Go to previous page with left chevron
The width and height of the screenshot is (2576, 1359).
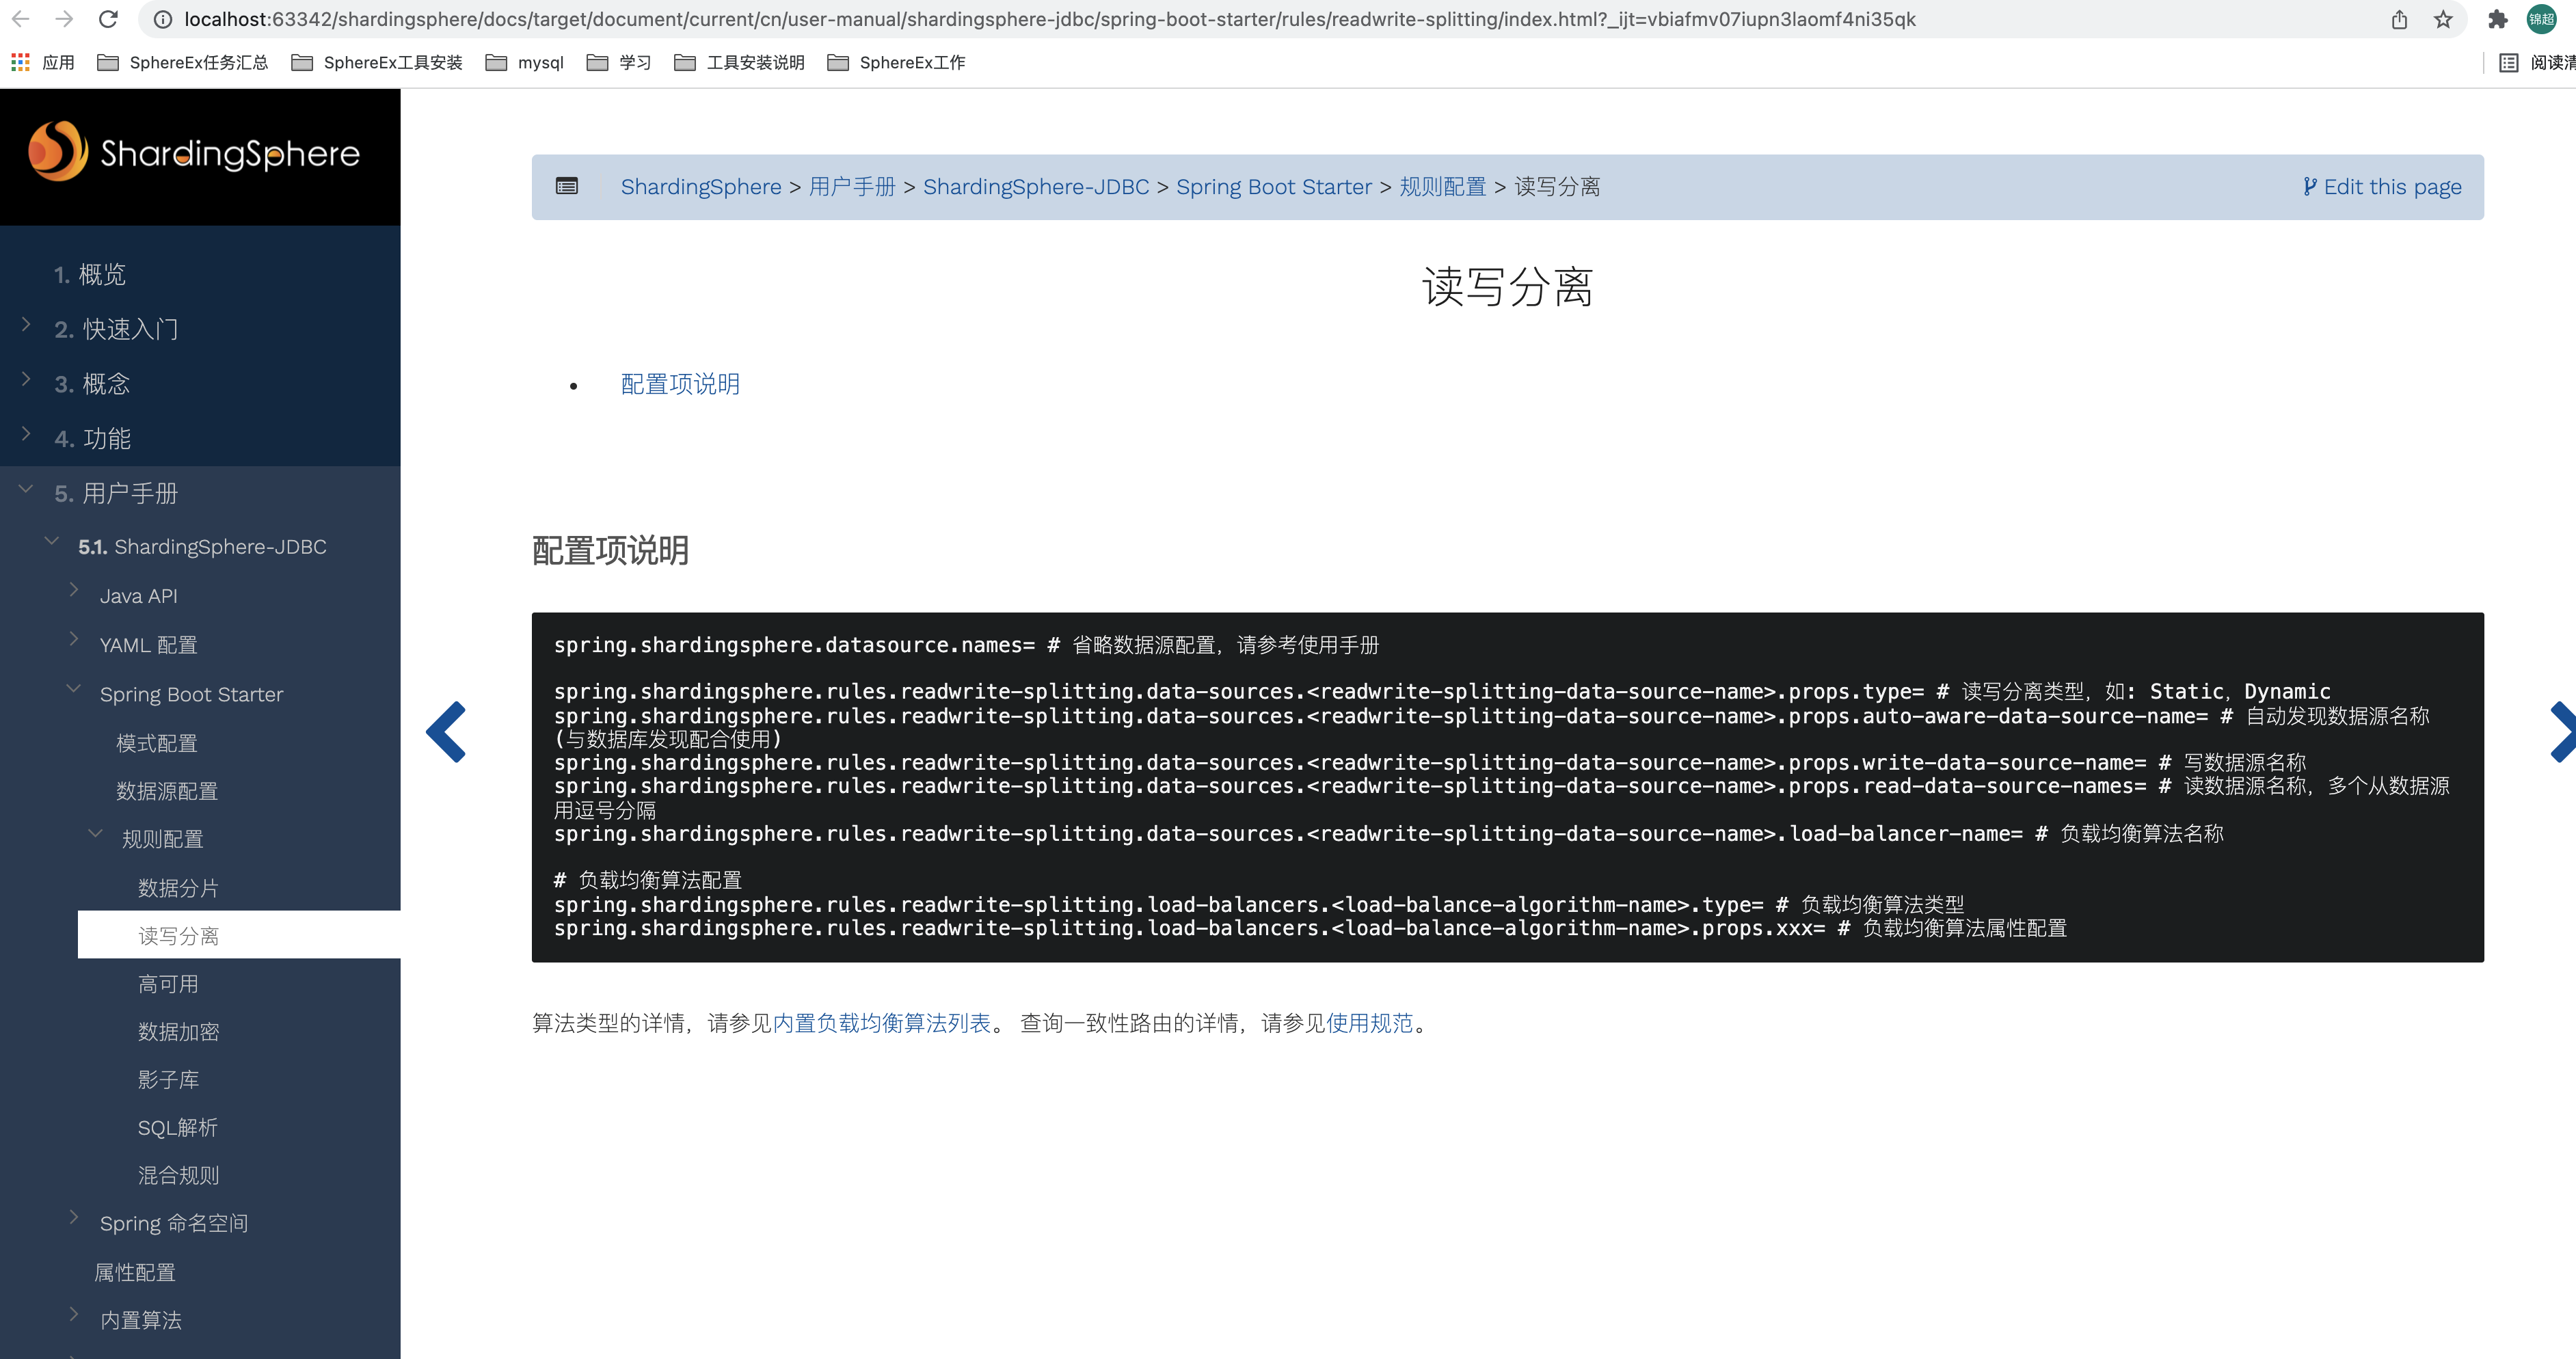447,732
